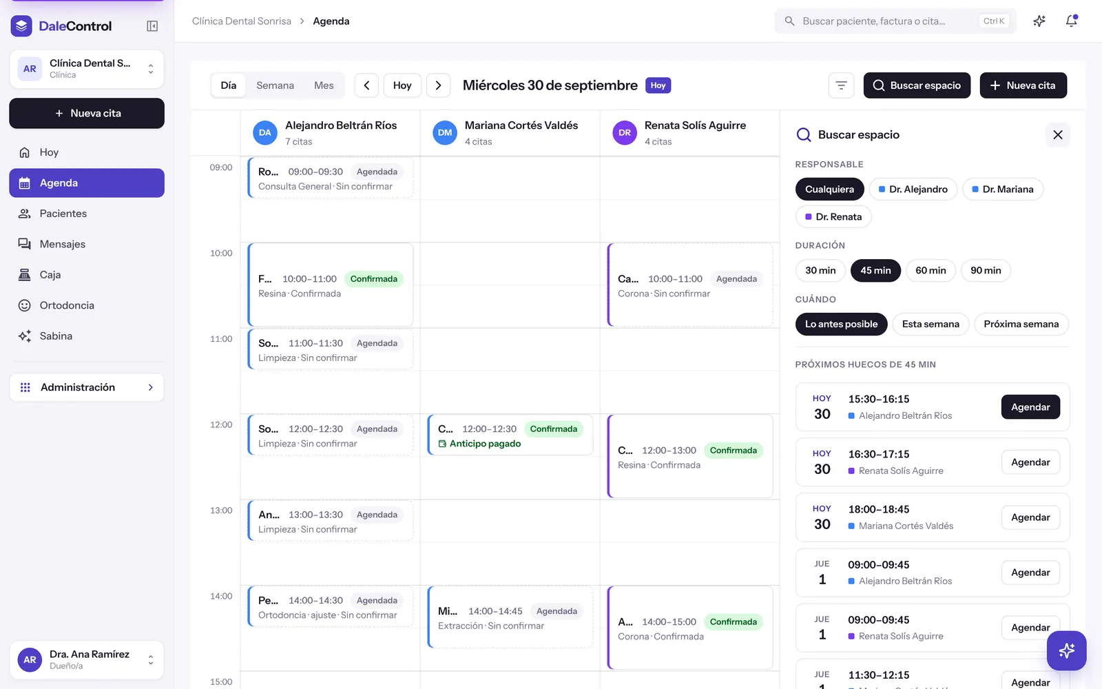
Task: Go to previous day arrow
Action: point(366,85)
